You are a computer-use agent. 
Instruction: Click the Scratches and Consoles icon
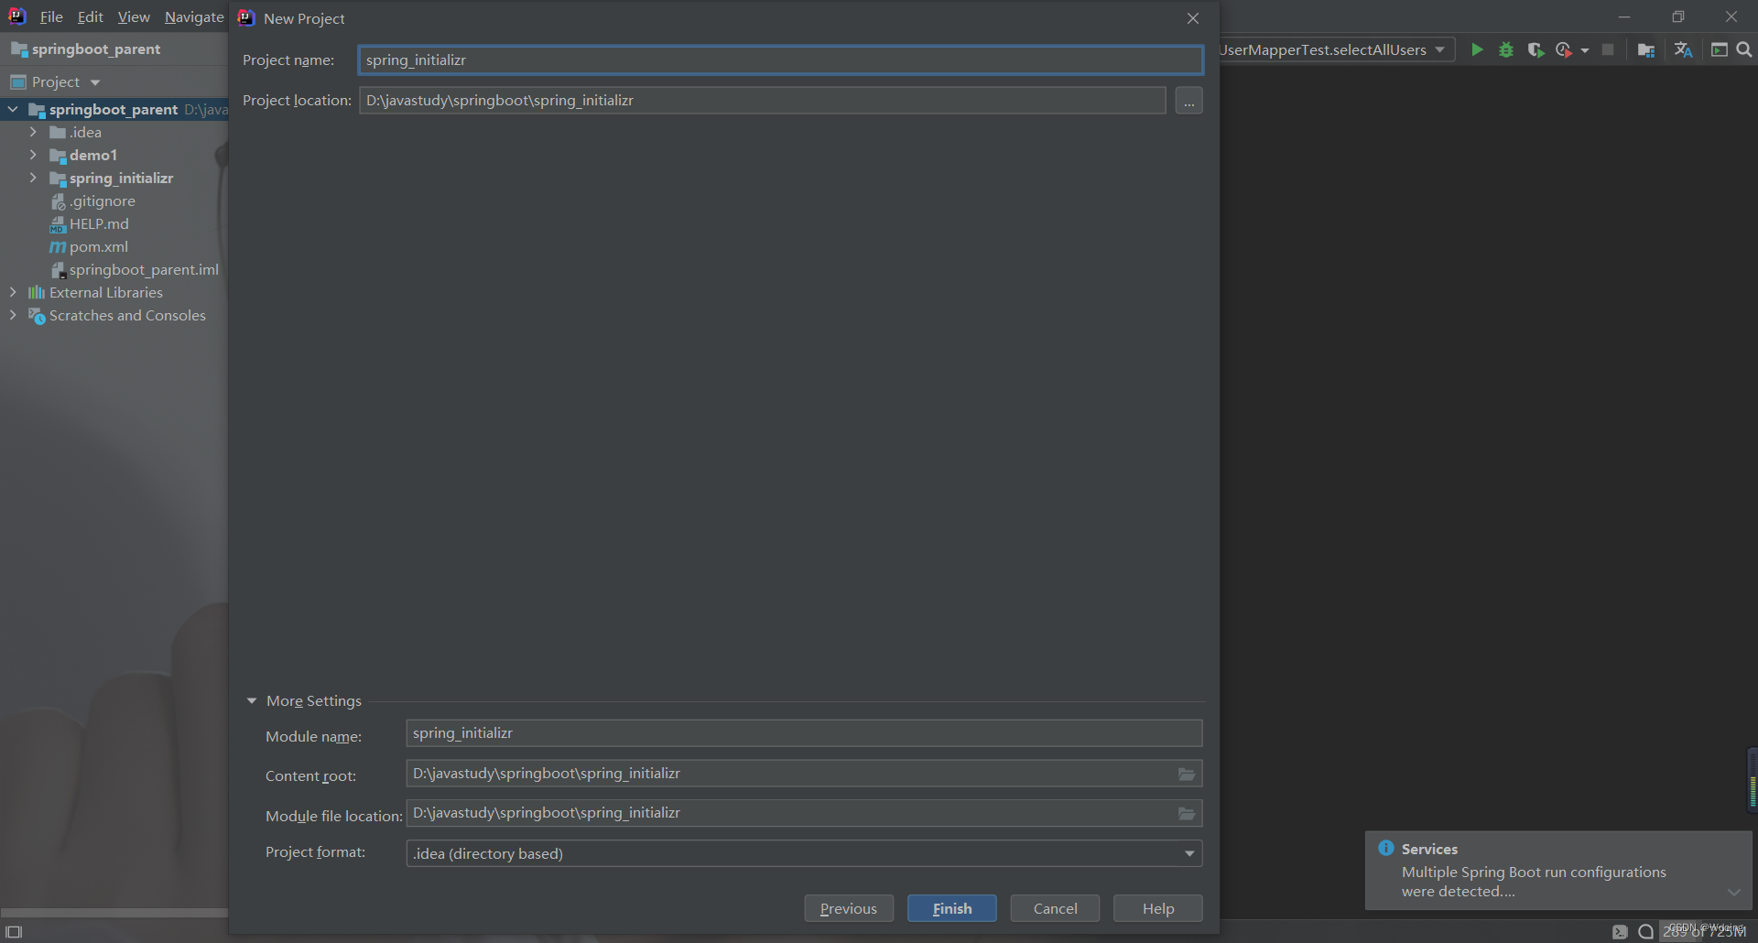coord(37,316)
